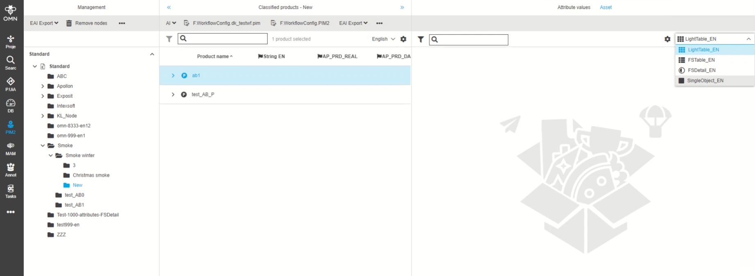The image size is (755, 276).
Task: Run F.WorkflowConfig.dk_testwf.pim action
Action: click(x=222, y=23)
